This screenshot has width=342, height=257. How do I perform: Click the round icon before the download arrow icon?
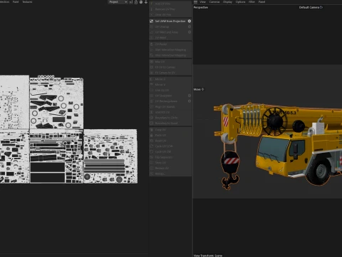click(141, 2)
